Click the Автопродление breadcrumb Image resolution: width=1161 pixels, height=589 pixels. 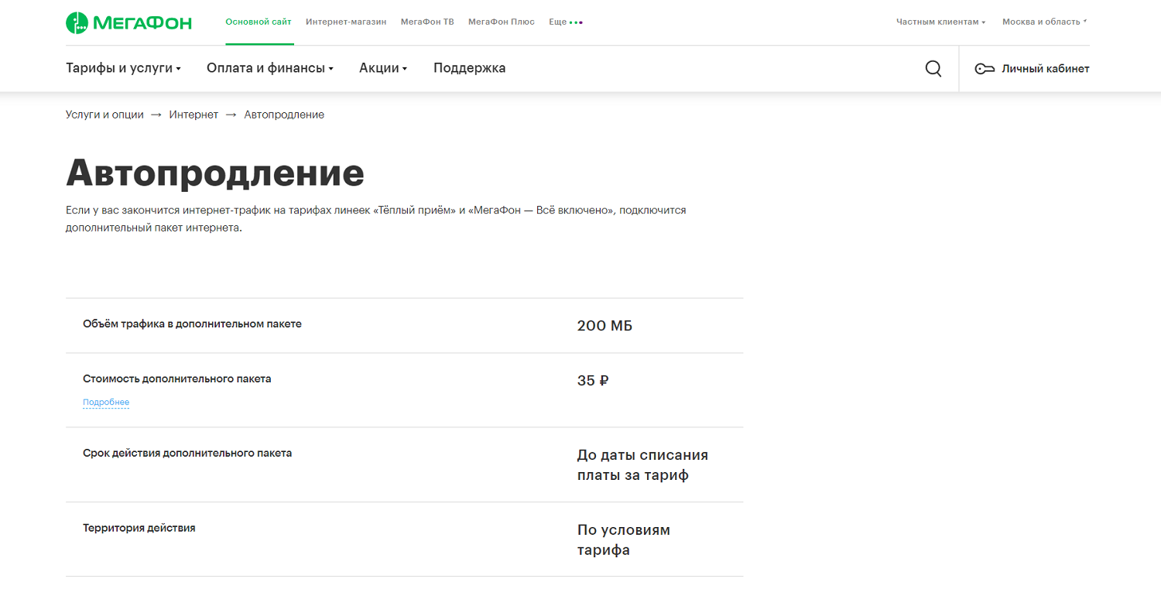pyautogui.click(x=284, y=115)
